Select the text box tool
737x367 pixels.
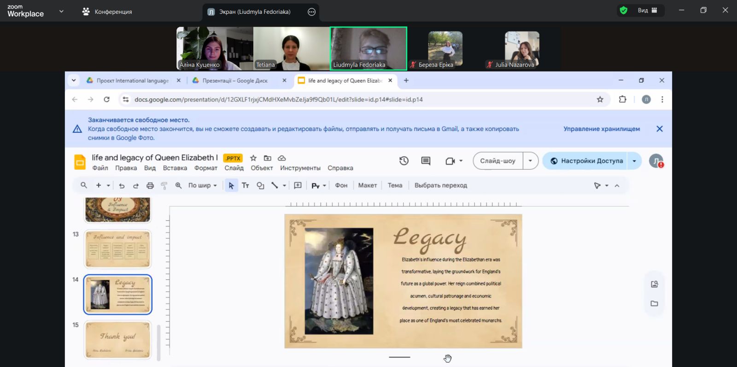(246, 185)
